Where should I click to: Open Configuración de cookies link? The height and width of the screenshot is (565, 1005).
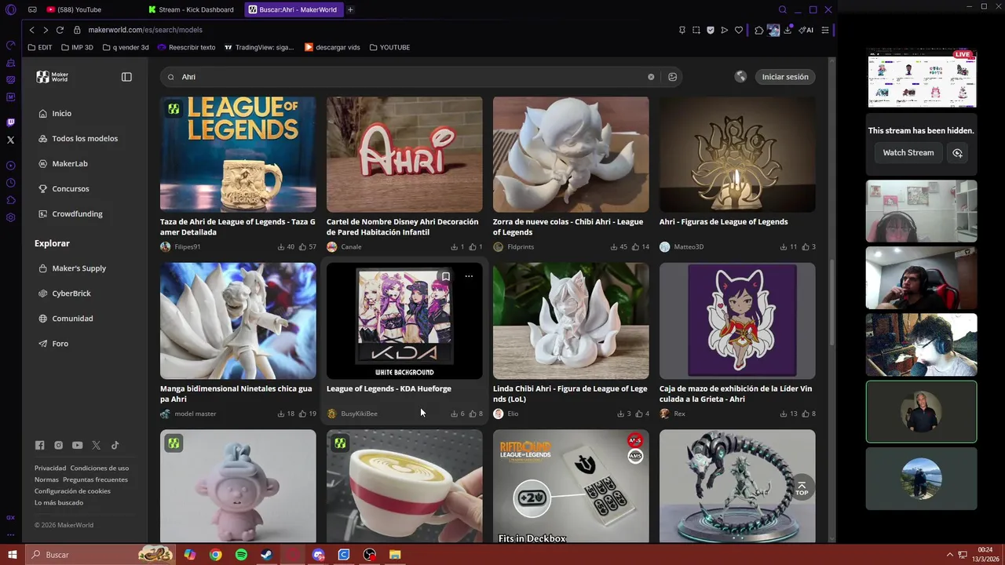click(72, 491)
